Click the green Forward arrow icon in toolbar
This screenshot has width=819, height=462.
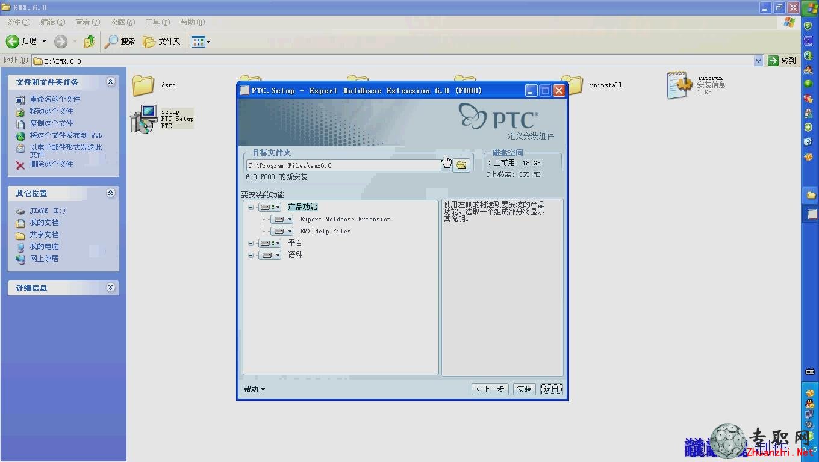(x=61, y=42)
